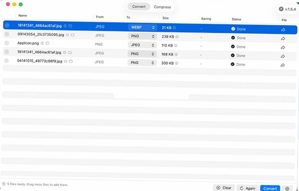Click the blue Convert button at bottom
299x191 pixels.
pyautogui.click(x=270, y=188)
